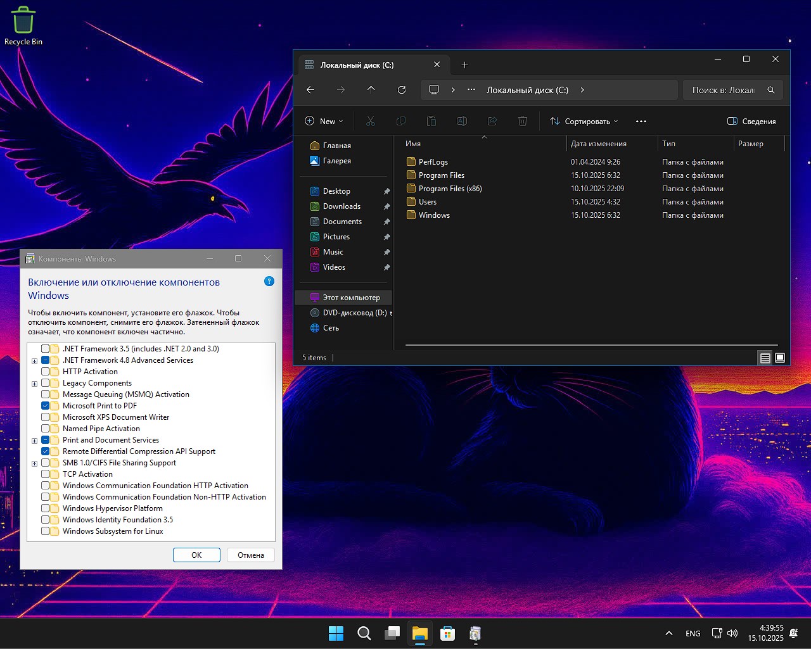Open Microsoft Store from the taskbar
This screenshot has width=811, height=649.
click(x=447, y=633)
